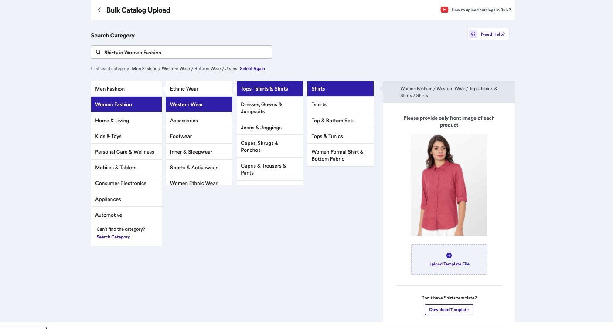Open Accessories subcategory

(x=199, y=121)
